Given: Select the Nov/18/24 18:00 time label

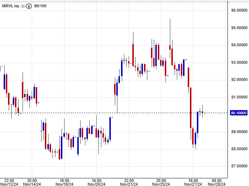Looking at the screenshot, I should [x=64, y=182].
